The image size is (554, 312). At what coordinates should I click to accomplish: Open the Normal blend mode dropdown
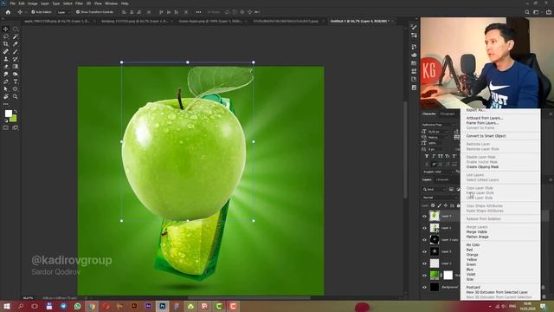coord(440,198)
